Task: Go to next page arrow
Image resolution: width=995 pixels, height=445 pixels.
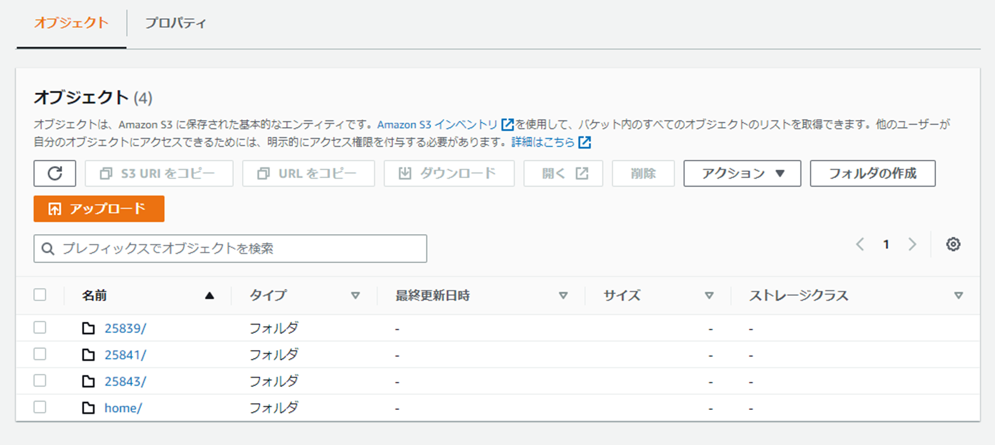Action: click(912, 244)
